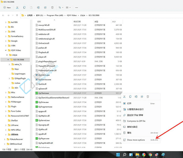Go up one folder with Up arrow

pos(17,15)
